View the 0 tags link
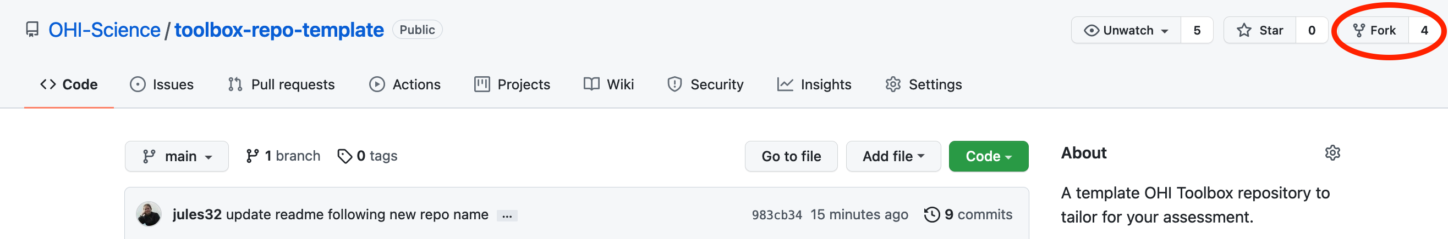Image resolution: width=1448 pixels, height=239 pixels. [x=367, y=156]
